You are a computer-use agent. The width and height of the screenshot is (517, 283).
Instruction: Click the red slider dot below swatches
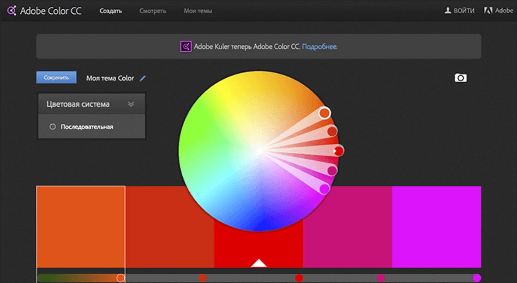pyautogui.click(x=299, y=278)
